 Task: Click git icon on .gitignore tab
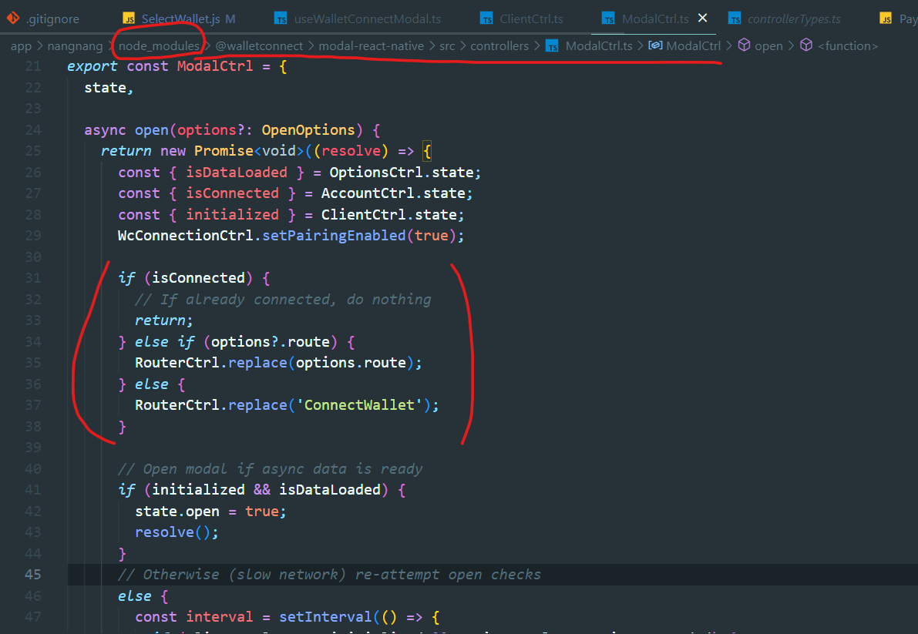13,18
